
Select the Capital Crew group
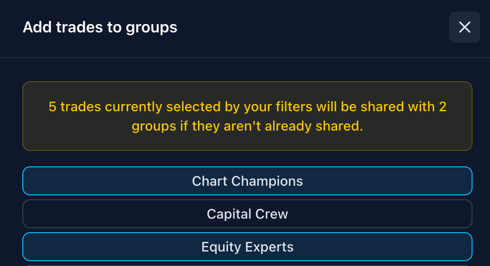pos(247,214)
